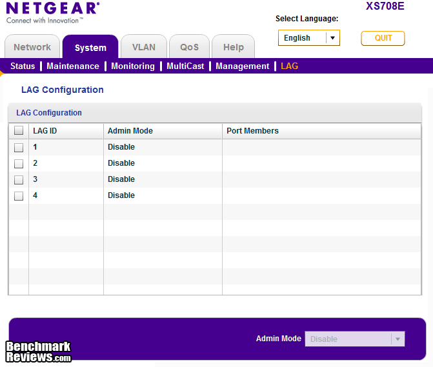Toggle the select-all LAG checkbox in header
This screenshot has height=367, width=433.
[x=19, y=131]
